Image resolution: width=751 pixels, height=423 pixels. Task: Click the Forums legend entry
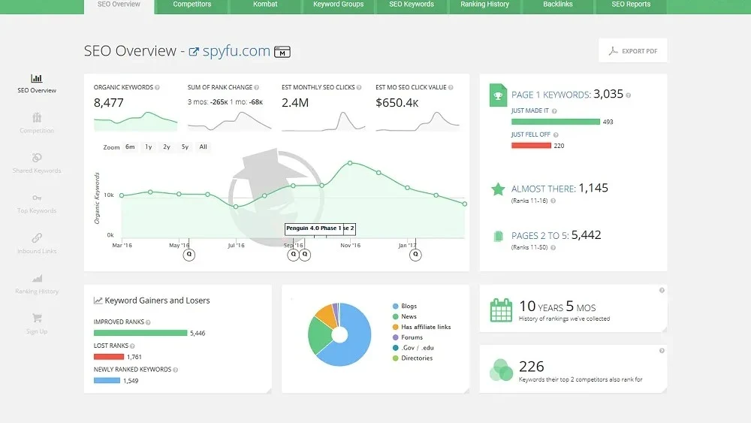(x=408, y=338)
